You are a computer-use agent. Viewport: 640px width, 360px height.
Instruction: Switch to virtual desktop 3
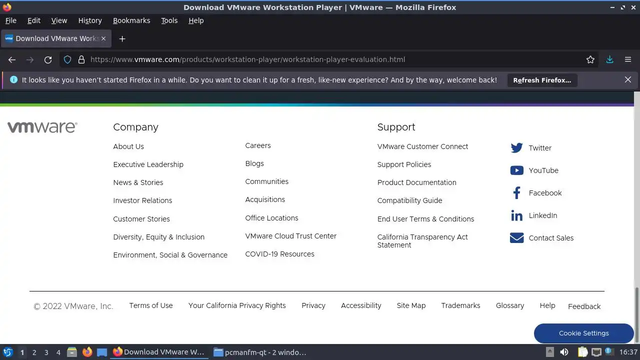point(46,352)
